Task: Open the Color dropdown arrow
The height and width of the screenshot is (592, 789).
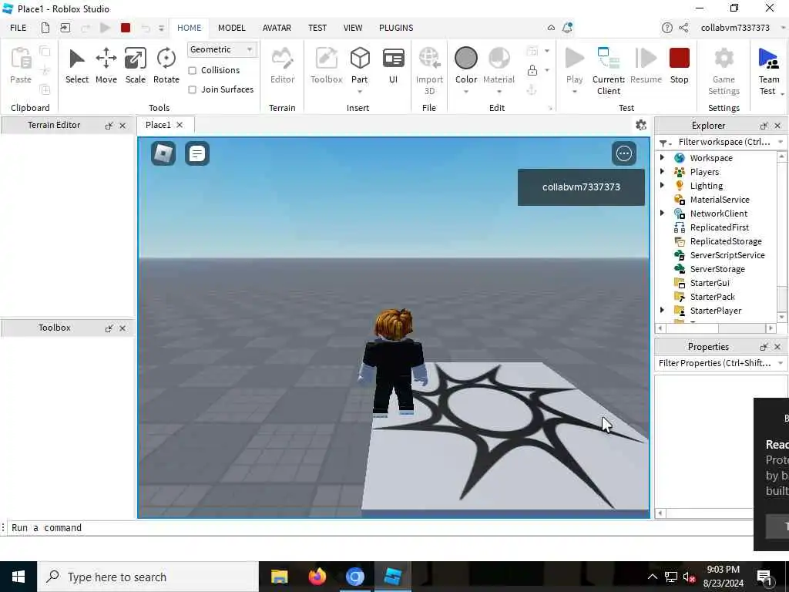Action: pos(466,92)
